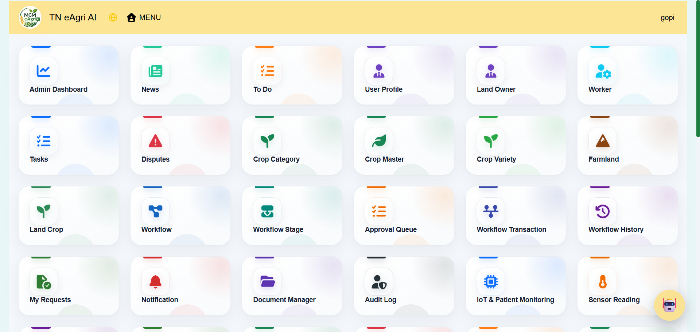The height and width of the screenshot is (332, 700).
Task: Open the Land Crop seedling icon
Action: 43,211
